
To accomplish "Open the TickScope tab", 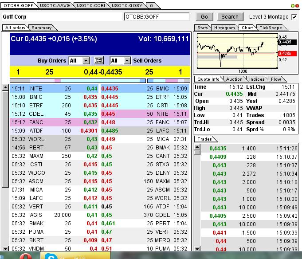I will click(271, 28).
